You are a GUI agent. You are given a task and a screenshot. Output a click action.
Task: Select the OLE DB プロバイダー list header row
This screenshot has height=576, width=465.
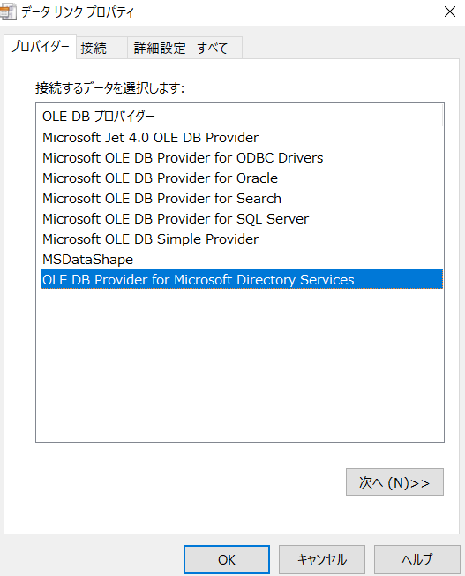[242, 117]
